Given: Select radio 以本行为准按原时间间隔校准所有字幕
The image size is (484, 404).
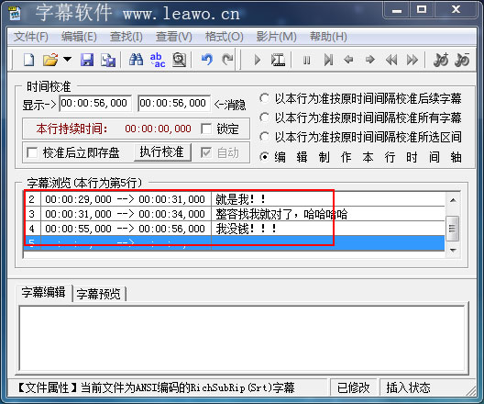Looking at the screenshot, I should click(264, 118).
